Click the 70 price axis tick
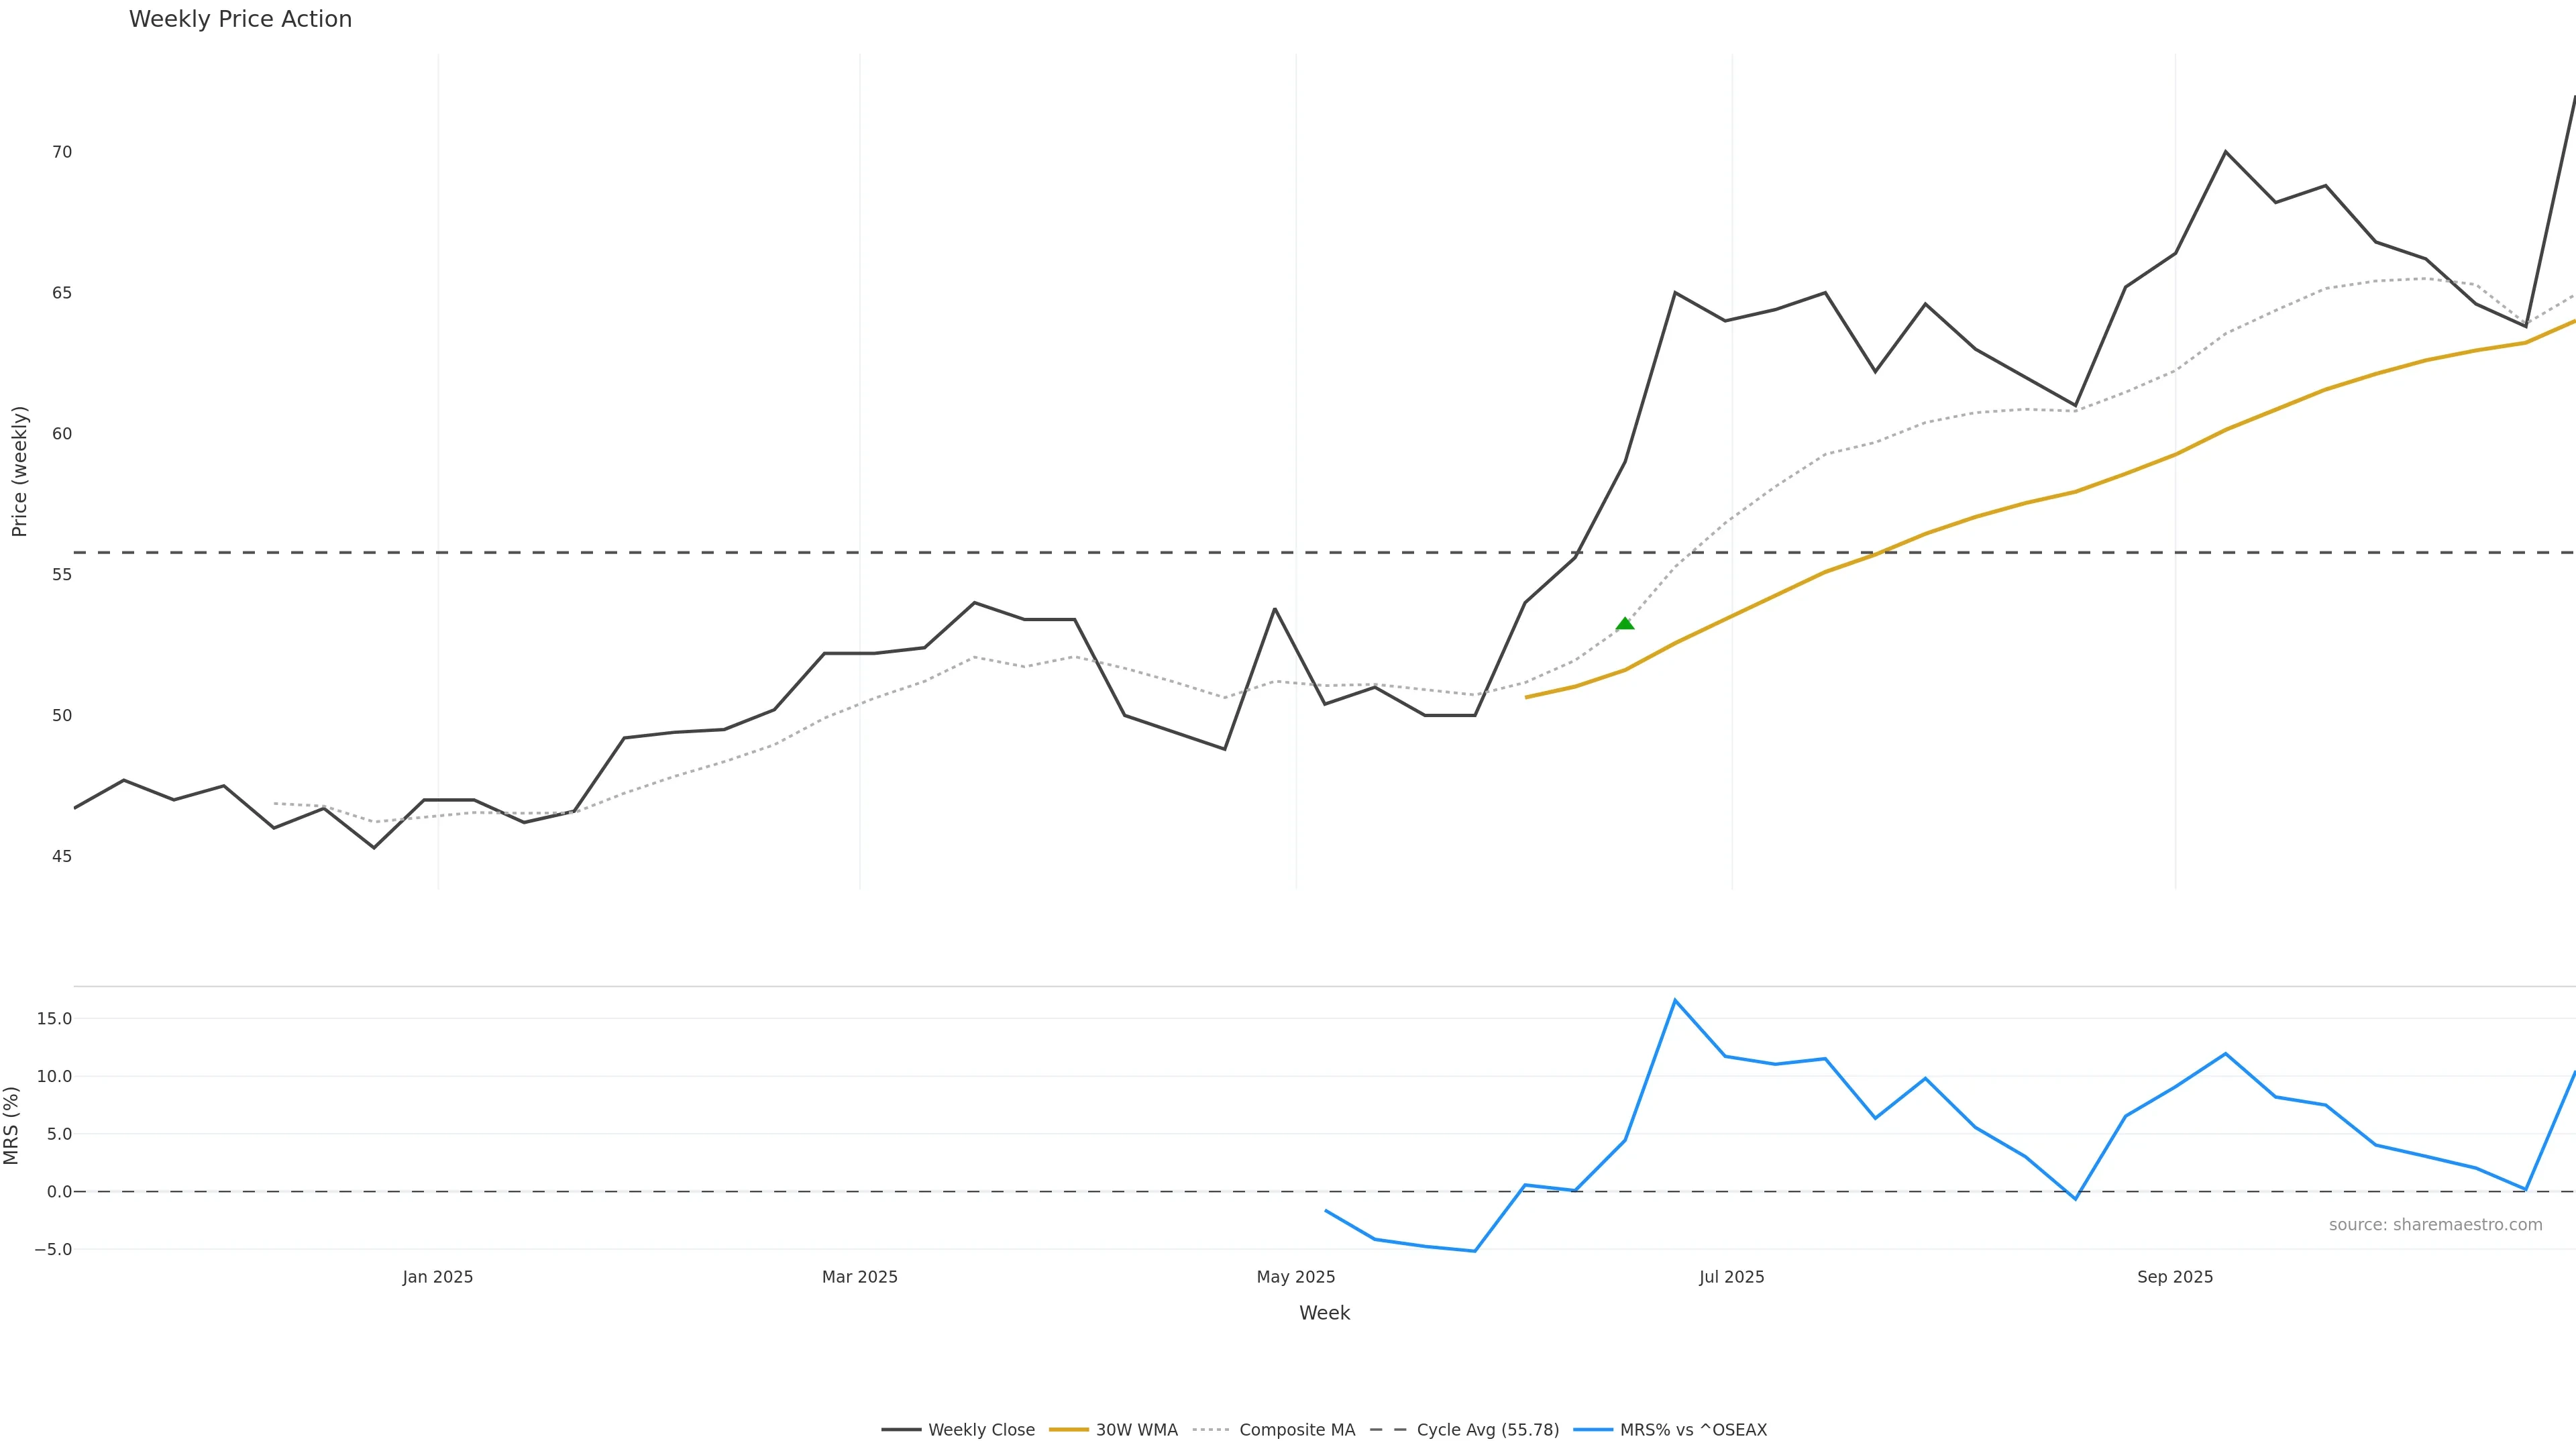2576x1449 pixels. point(62,152)
